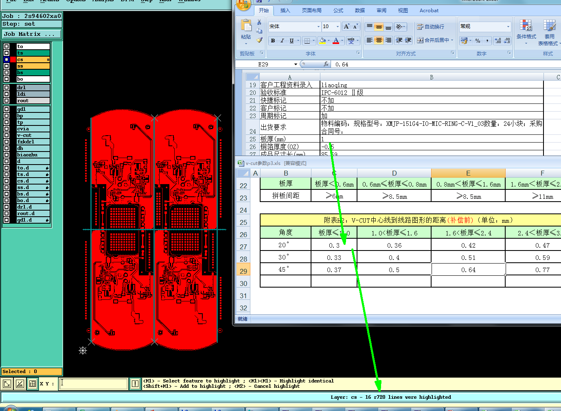The width and height of the screenshot is (561, 411).
Task: Toggle checkbox for layer 'v-cut'
Action: click(7, 135)
